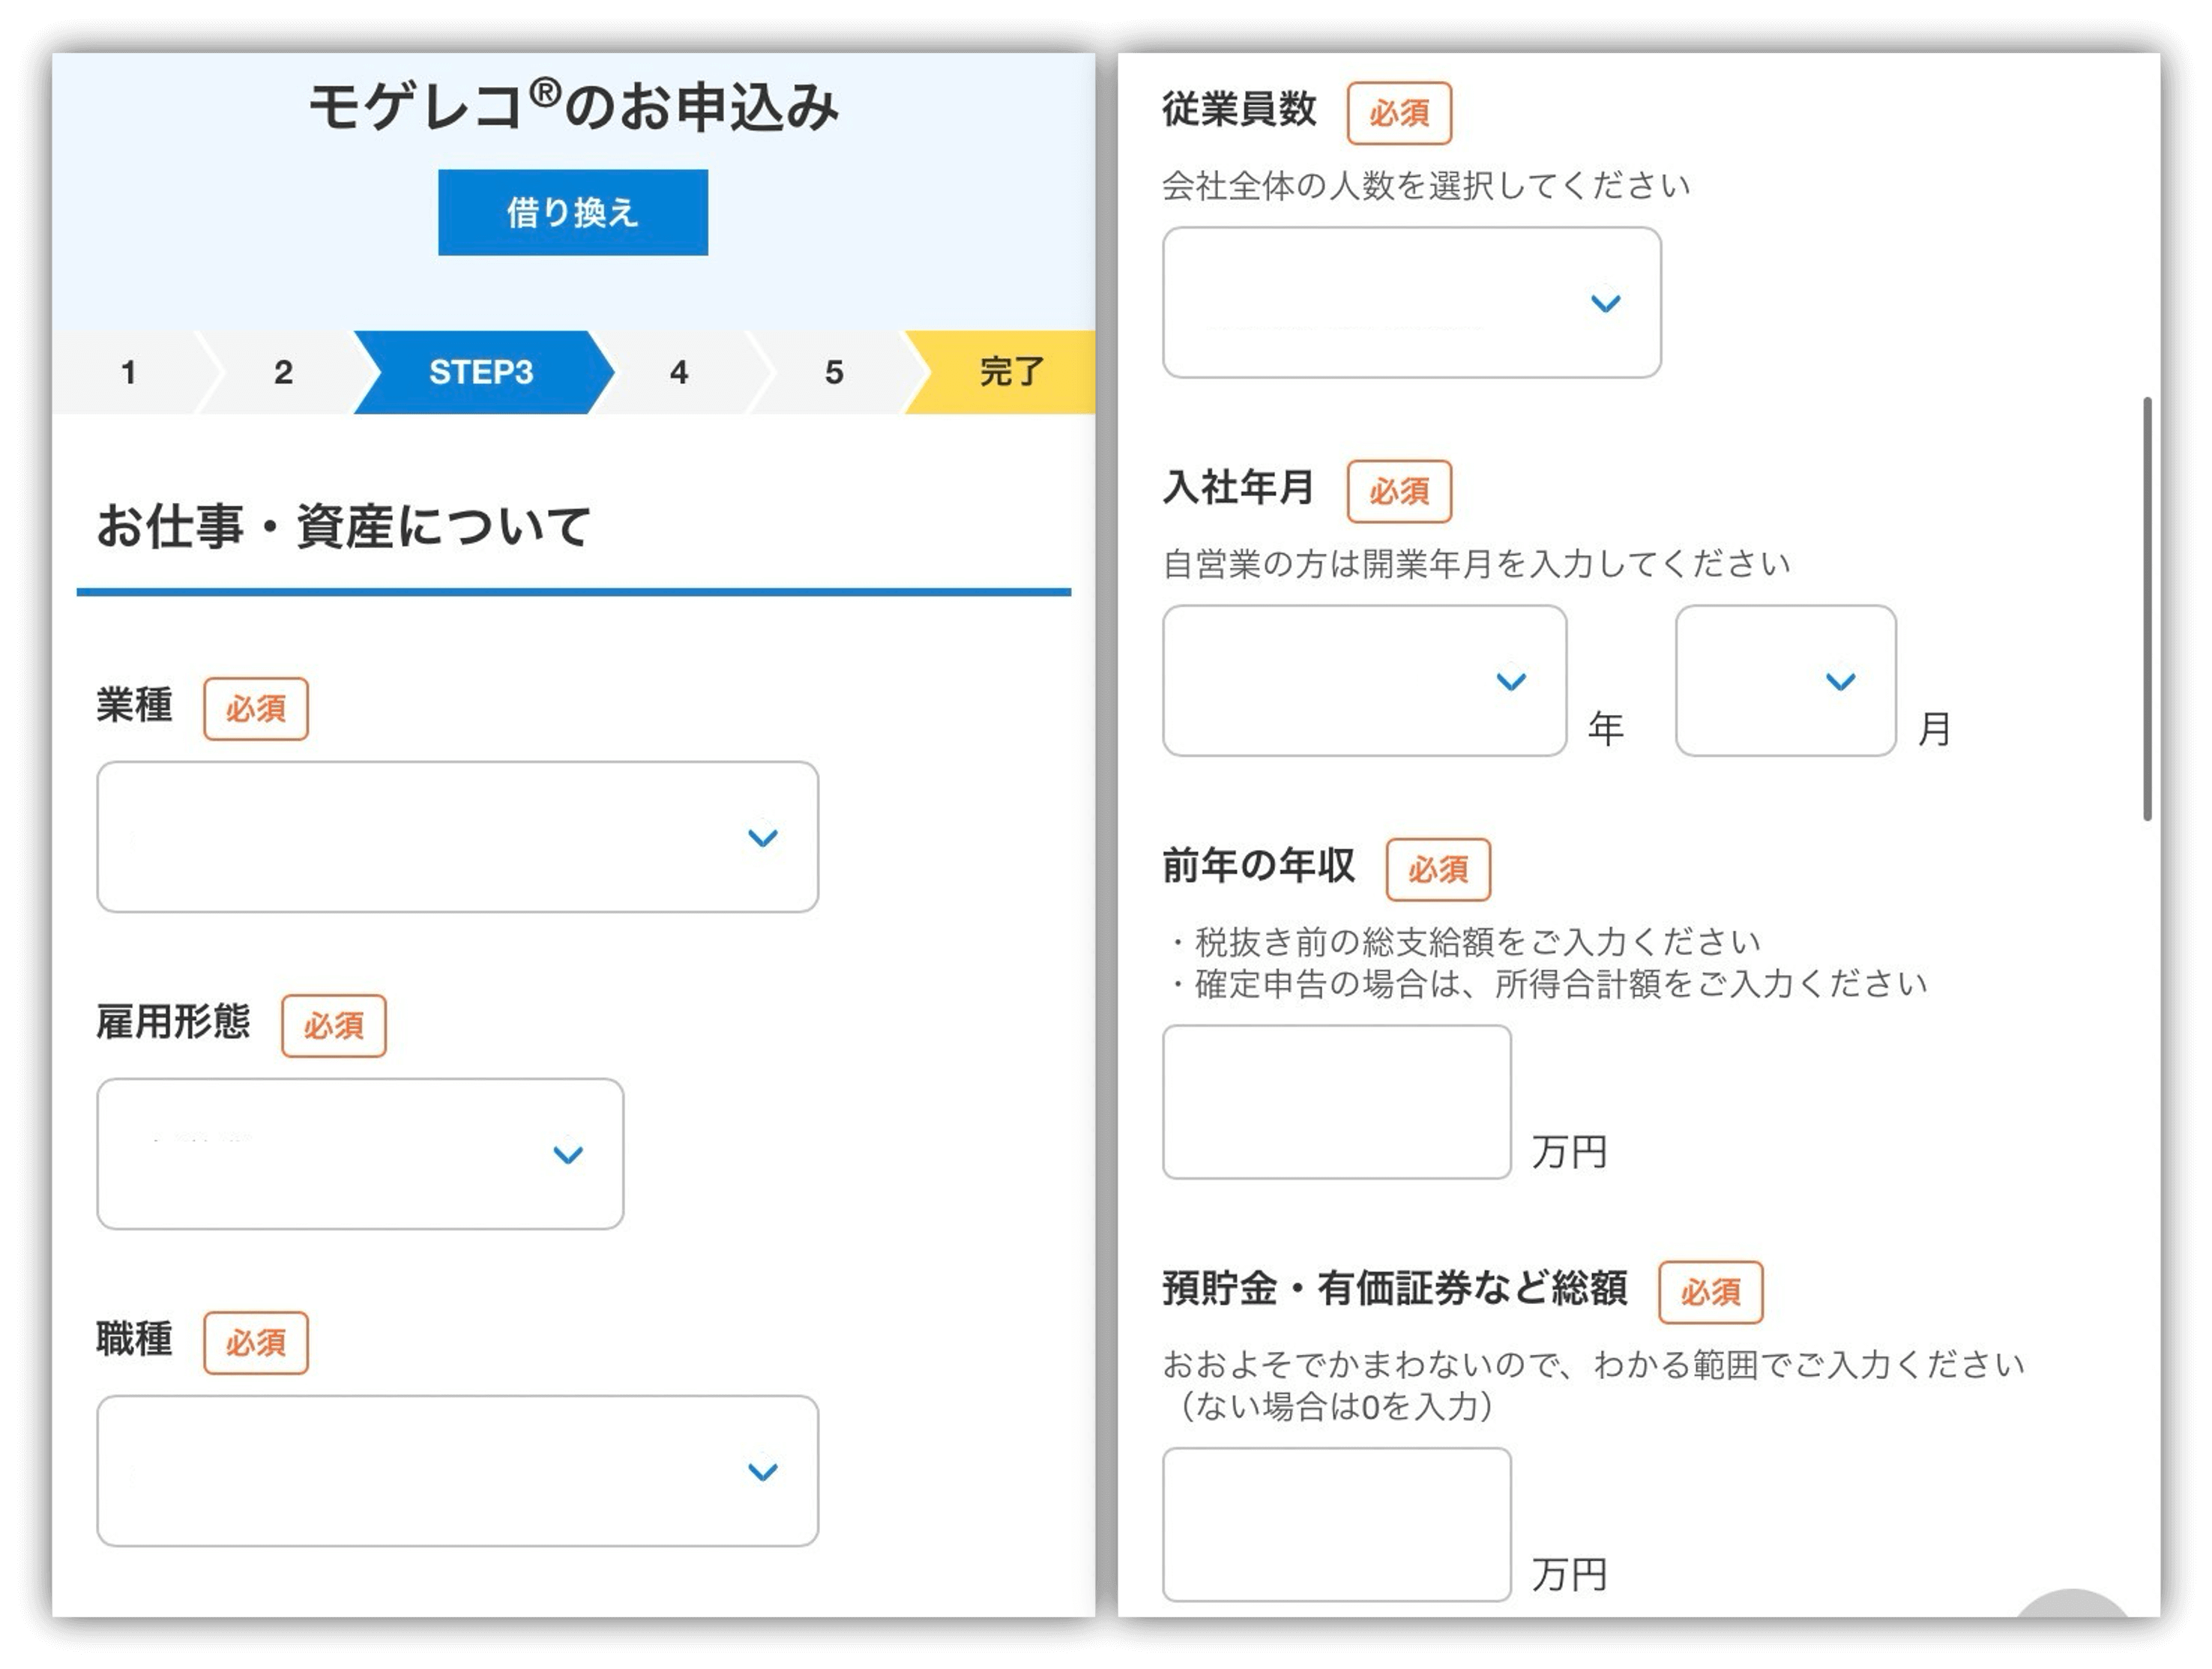The width and height of the screenshot is (2212, 1669).
Task: Click the モゲレコのお申込み title
Action: click(573, 106)
